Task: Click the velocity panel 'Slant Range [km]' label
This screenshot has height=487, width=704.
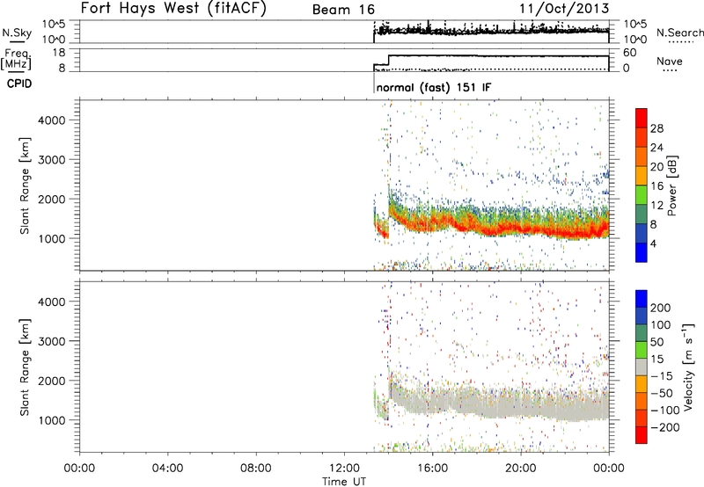Action: click(25, 367)
